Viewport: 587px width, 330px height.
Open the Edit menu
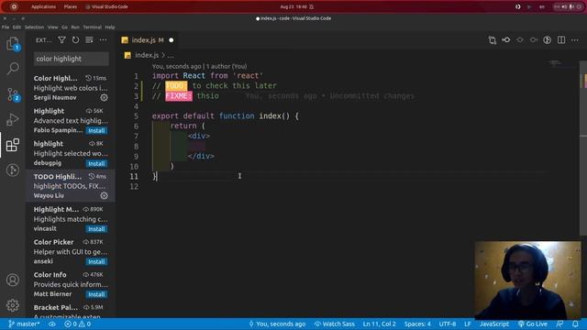[17, 27]
